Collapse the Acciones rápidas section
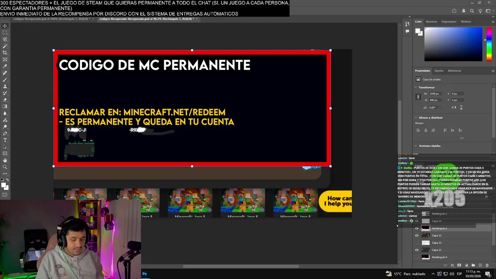This screenshot has height=279, width=496. (x=416, y=146)
